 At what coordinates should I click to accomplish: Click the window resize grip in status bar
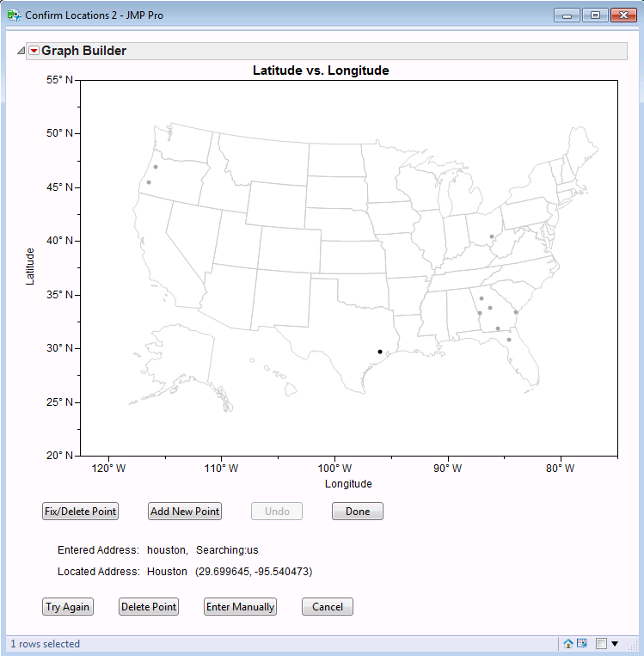pyautogui.click(x=632, y=646)
